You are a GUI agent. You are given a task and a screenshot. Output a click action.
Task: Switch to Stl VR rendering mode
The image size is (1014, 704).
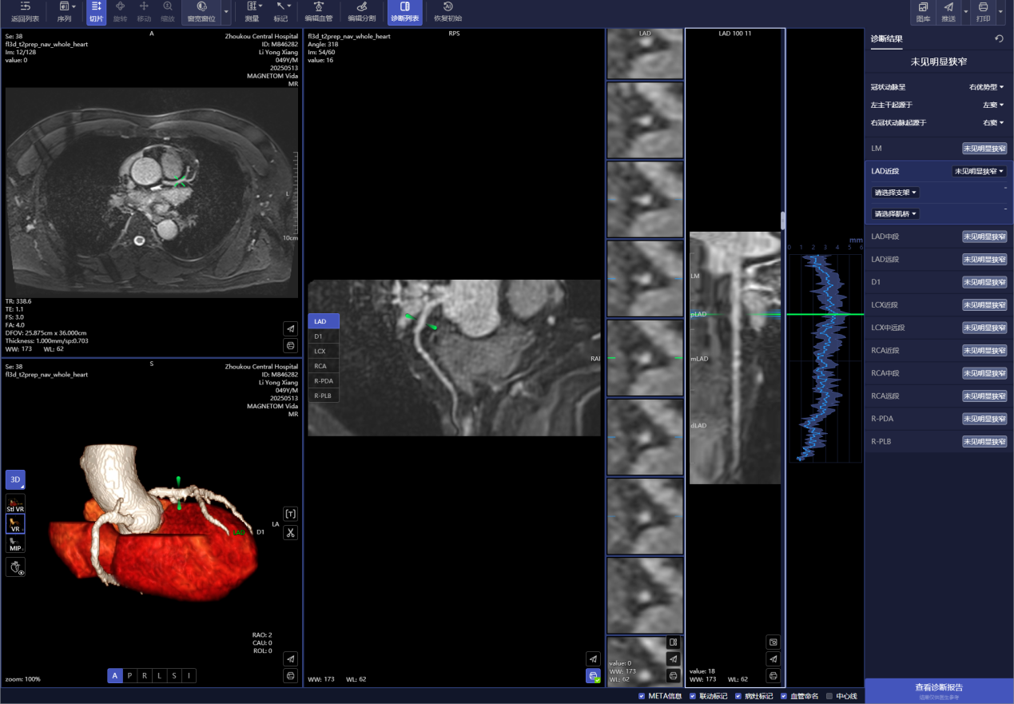(x=15, y=503)
